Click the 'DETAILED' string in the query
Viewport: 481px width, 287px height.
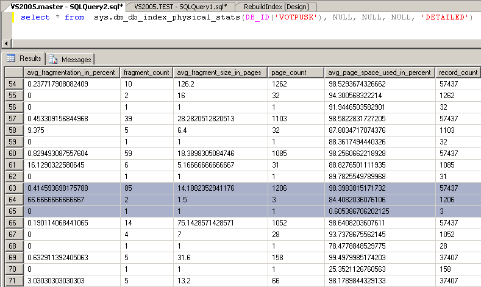tap(445, 17)
